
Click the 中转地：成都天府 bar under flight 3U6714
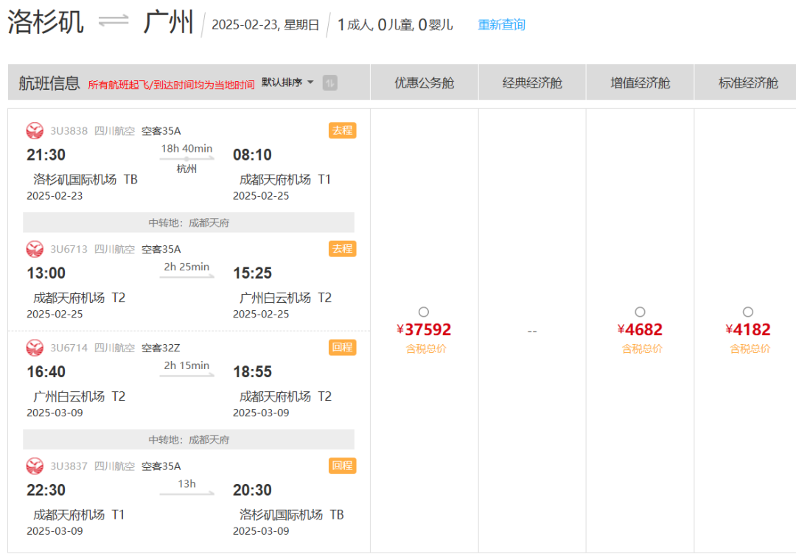(189, 440)
